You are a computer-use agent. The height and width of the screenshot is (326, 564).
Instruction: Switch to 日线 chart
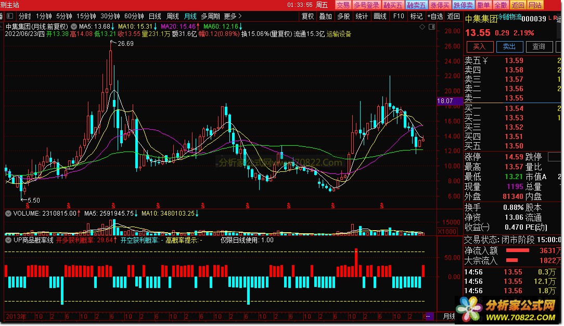(x=155, y=16)
